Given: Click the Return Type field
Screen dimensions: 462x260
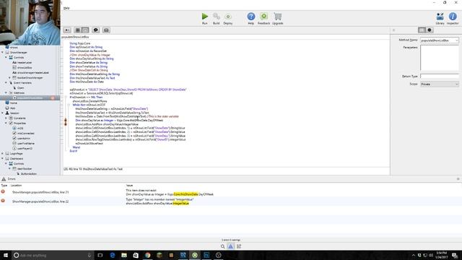Looking at the screenshot, I should pos(440,76).
